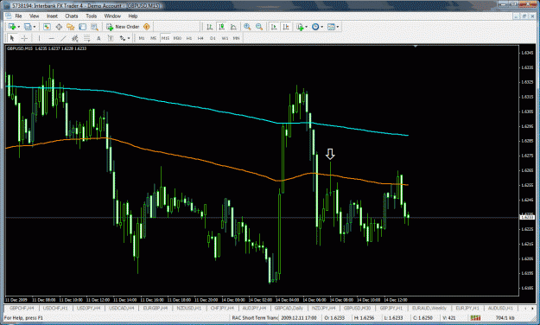Switch to the AUDUSD,H1 chart tab
Viewport: 540px width, 325px height.
coord(500,308)
